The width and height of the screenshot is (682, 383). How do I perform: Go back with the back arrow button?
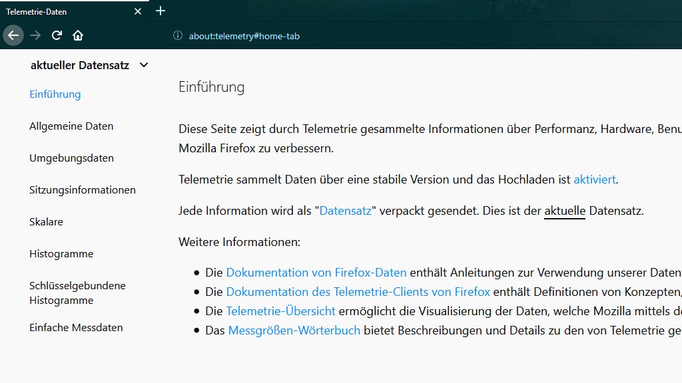tap(13, 35)
